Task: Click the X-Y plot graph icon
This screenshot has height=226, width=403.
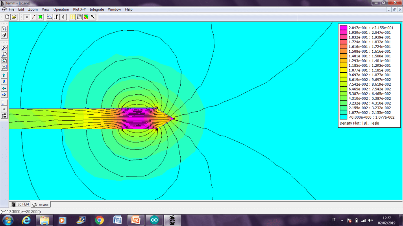Action: 50,17
